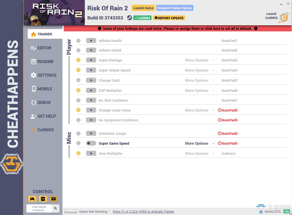Click the Find More Trainers search field
This screenshot has width=292, height=215.
click(x=39, y=208)
